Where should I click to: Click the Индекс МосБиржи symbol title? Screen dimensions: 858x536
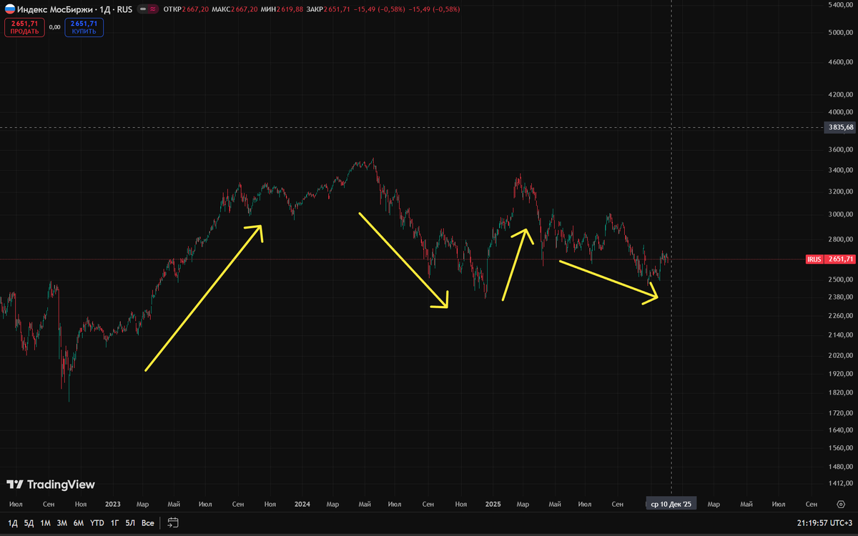click(54, 9)
